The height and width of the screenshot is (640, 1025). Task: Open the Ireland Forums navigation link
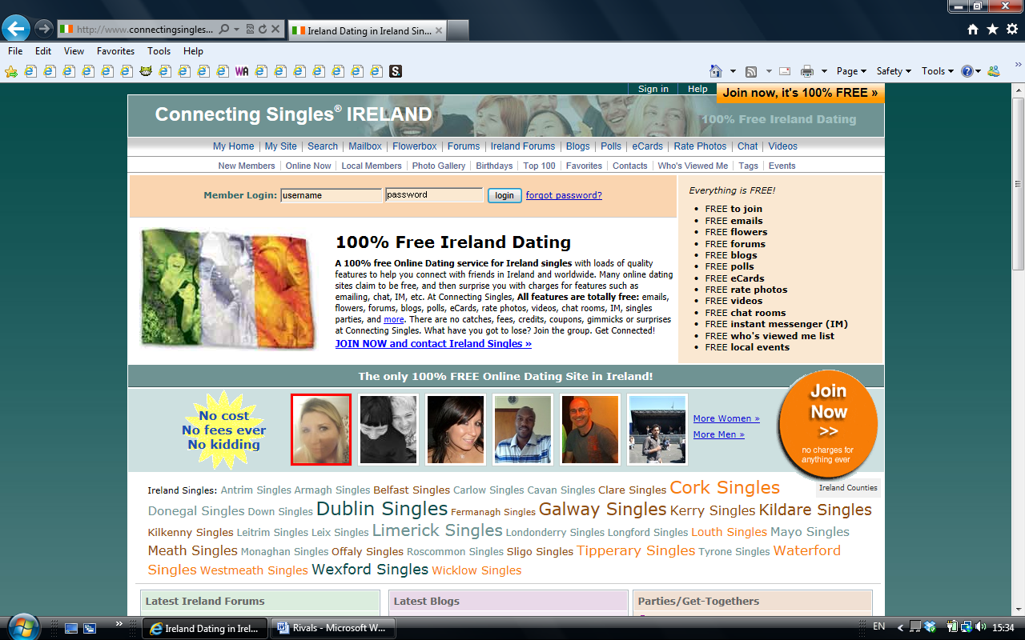[x=523, y=146]
